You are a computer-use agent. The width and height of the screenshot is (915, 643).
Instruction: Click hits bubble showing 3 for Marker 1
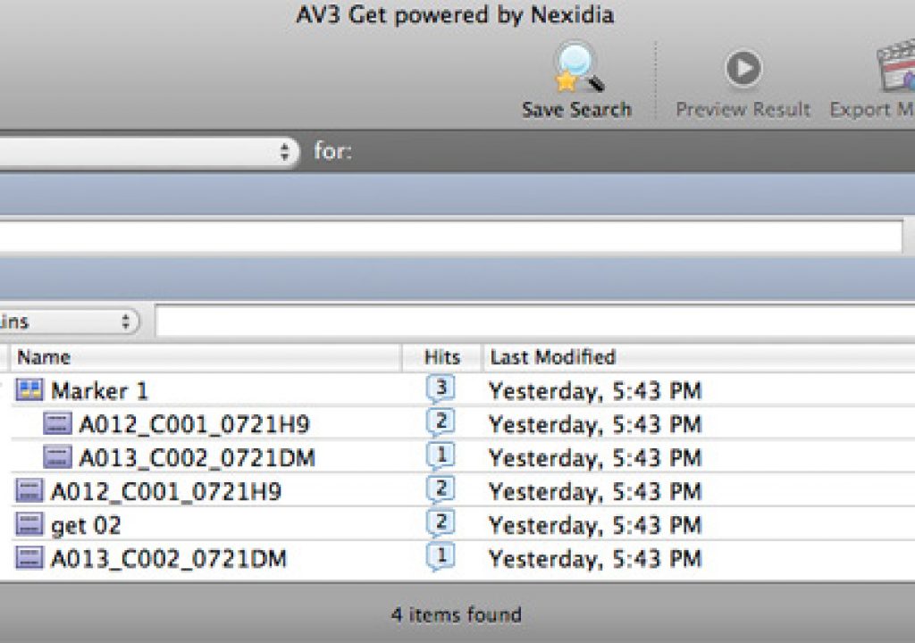point(441,388)
